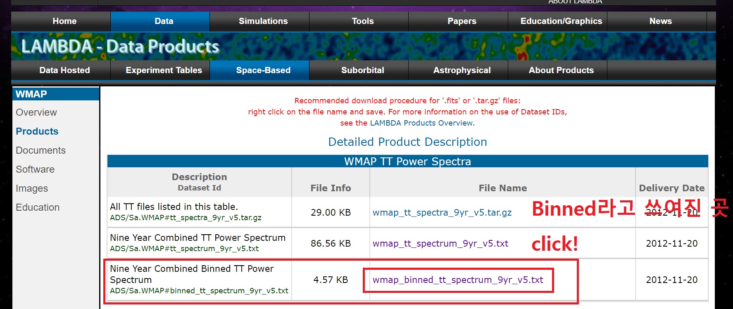Download wmap_tt_spectra_9yr_v5.tar.gz file
Image resolution: width=733 pixels, height=309 pixels.
click(442, 212)
